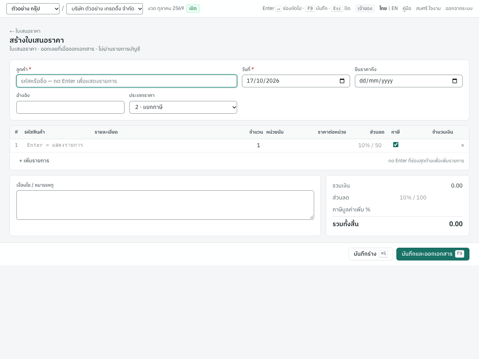
Task: Focus the ลูกค้า customer input field
Action: pos(127,81)
